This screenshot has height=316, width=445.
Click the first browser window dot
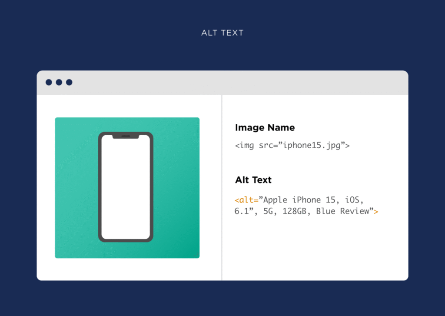(49, 82)
